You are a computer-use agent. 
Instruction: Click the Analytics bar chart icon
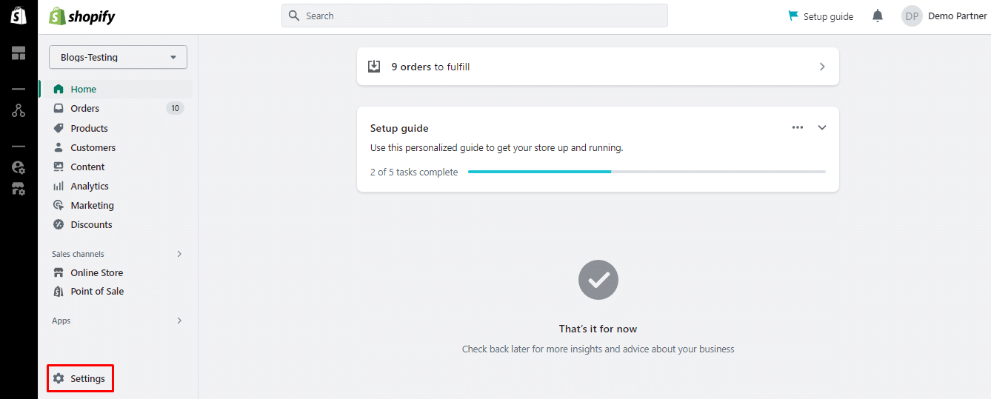coord(59,187)
